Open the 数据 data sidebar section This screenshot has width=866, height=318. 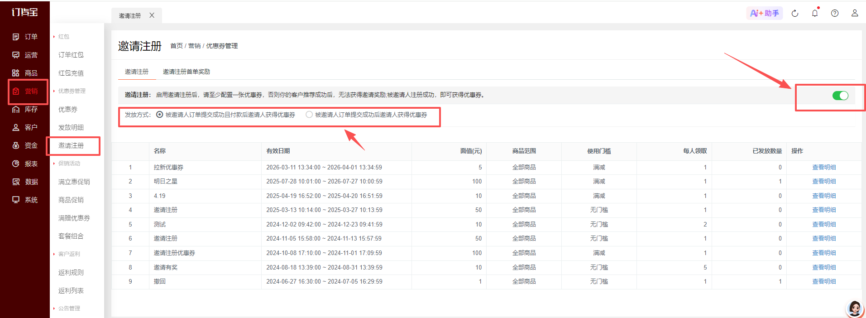pyautogui.click(x=25, y=182)
